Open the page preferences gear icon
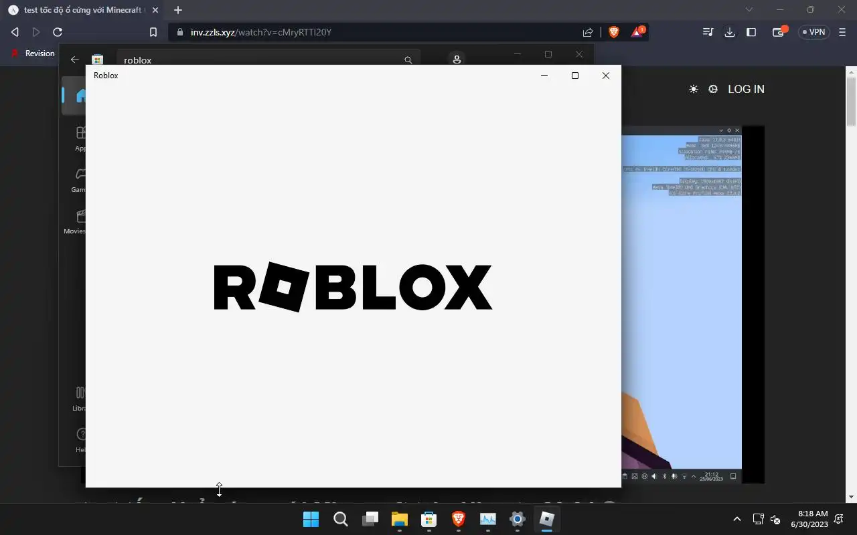The height and width of the screenshot is (535, 857). click(x=713, y=89)
